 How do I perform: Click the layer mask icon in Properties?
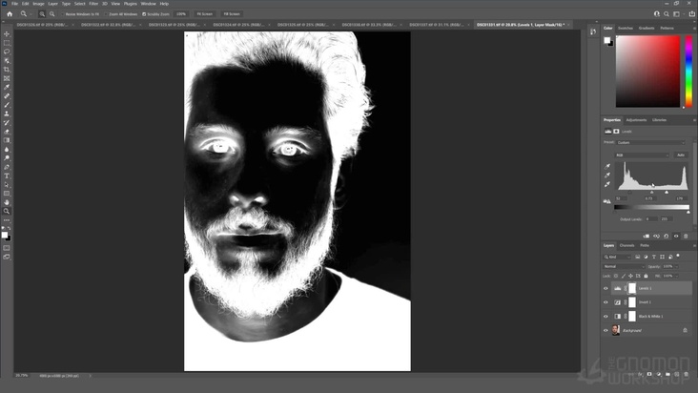[617, 132]
